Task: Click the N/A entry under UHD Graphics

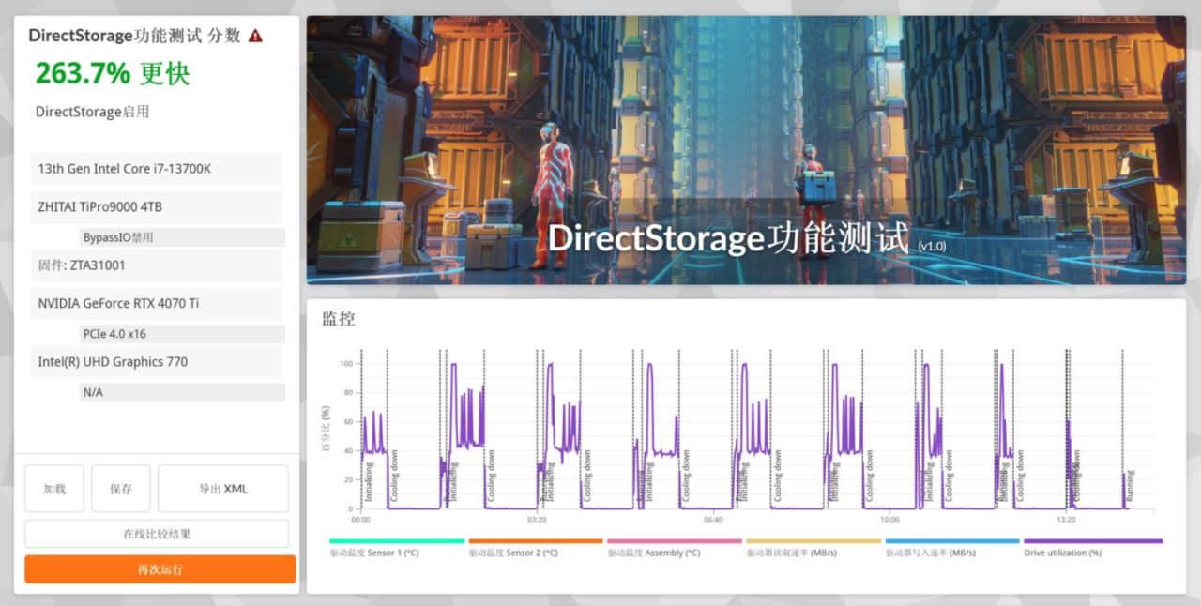Action: pyautogui.click(x=182, y=392)
